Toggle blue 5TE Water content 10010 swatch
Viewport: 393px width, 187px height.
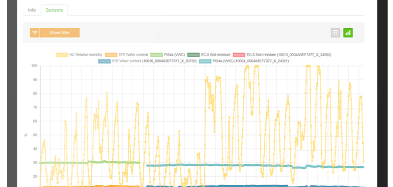[x=105, y=61]
